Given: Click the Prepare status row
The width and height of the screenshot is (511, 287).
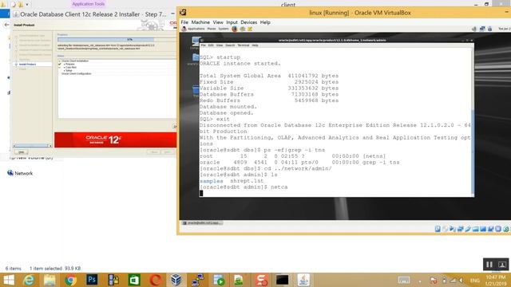Looking at the screenshot, I should (69, 64).
